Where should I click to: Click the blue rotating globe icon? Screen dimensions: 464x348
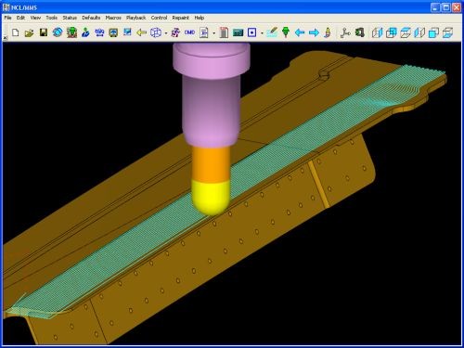point(58,32)
